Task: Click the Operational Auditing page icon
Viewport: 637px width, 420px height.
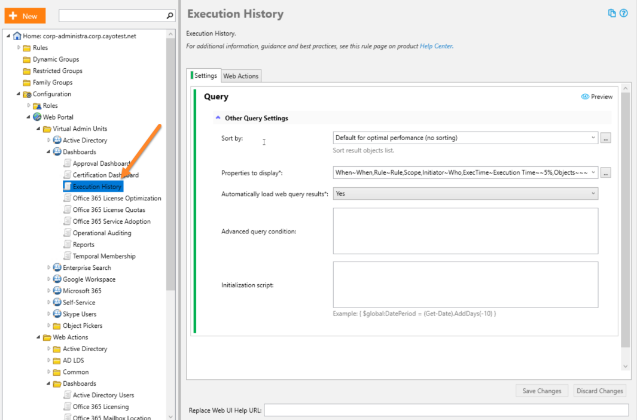Action: tap(67, 233)
